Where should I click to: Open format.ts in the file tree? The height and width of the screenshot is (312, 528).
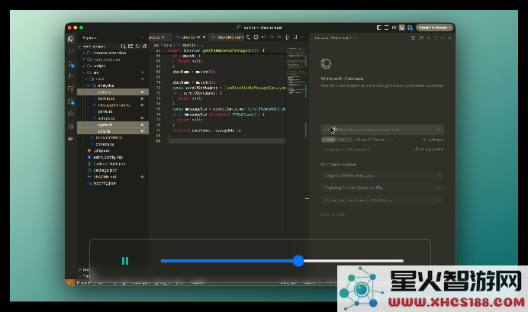pyautogui.click(x=113, y=98)
